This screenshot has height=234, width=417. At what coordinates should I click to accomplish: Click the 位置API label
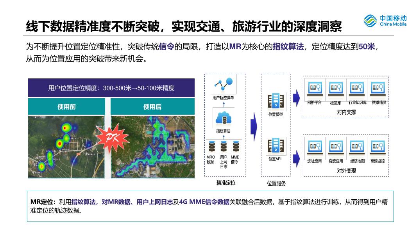[x=275, y=159]
